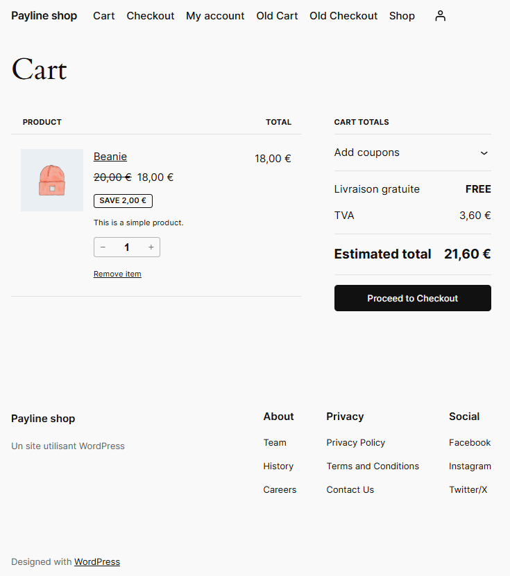Follow the WordPress link in footer
The width and height of the screenshot is (510, 576).
tap(97, 562)
